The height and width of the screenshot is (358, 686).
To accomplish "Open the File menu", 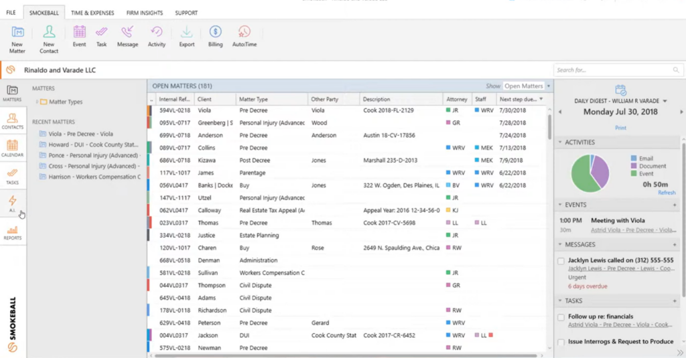I will pos(11,13).
